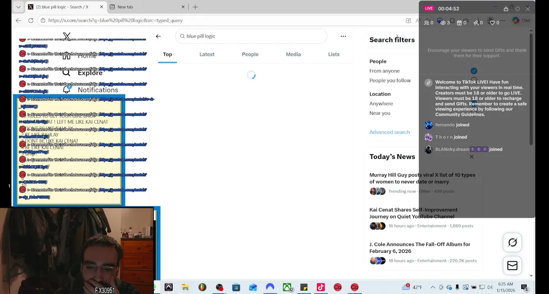Screen dimensions: 549x294
Task: Go back with the browser back arrow
Action: pos(18,20)
